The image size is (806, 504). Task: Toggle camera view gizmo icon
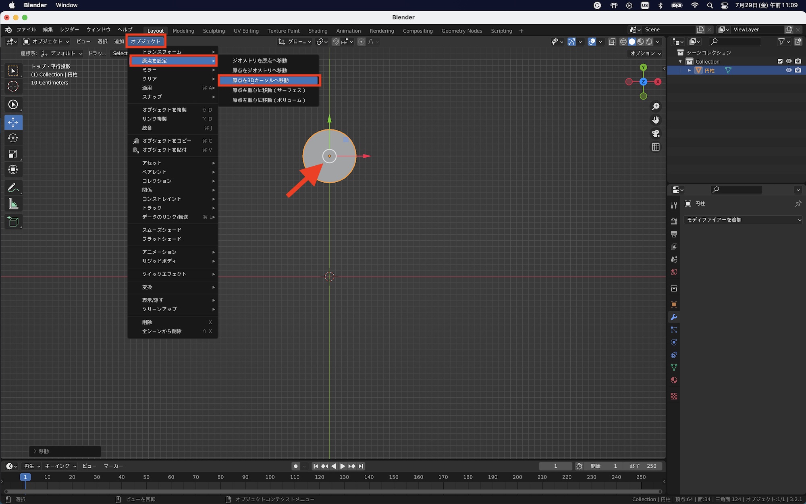pyautogui.click(x=656, y=133)
